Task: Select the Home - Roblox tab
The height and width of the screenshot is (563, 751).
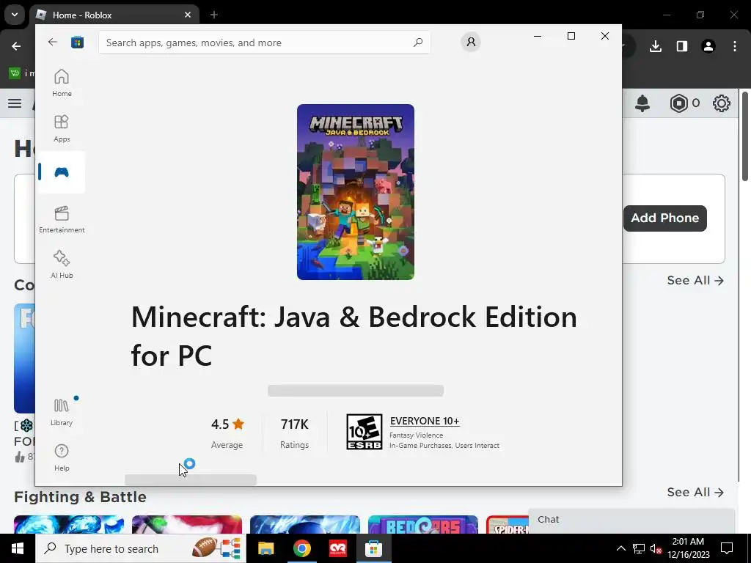Action: pyautogui.click(x=114, y=15)
